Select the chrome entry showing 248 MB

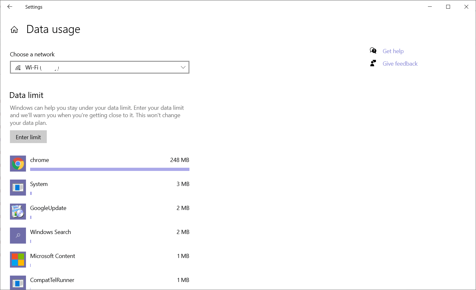(x=99, y=160)
